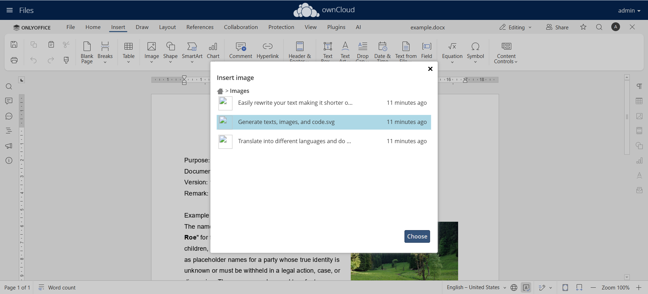Open the left sidebar Find icon

tap(9, 87)
